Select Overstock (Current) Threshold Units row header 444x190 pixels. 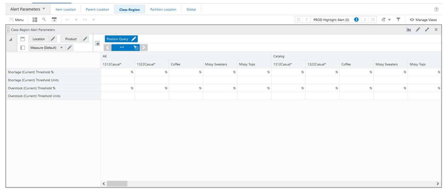(x=53, y=96)
